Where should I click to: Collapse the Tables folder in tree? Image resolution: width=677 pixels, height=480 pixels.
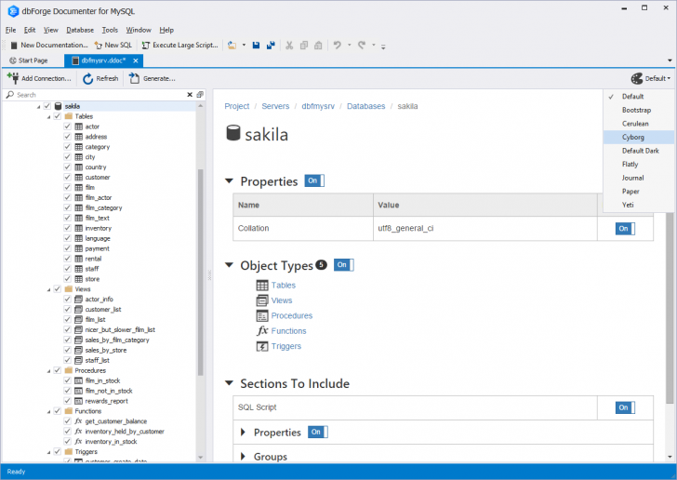pyautogui.click(x=48, y=116)
